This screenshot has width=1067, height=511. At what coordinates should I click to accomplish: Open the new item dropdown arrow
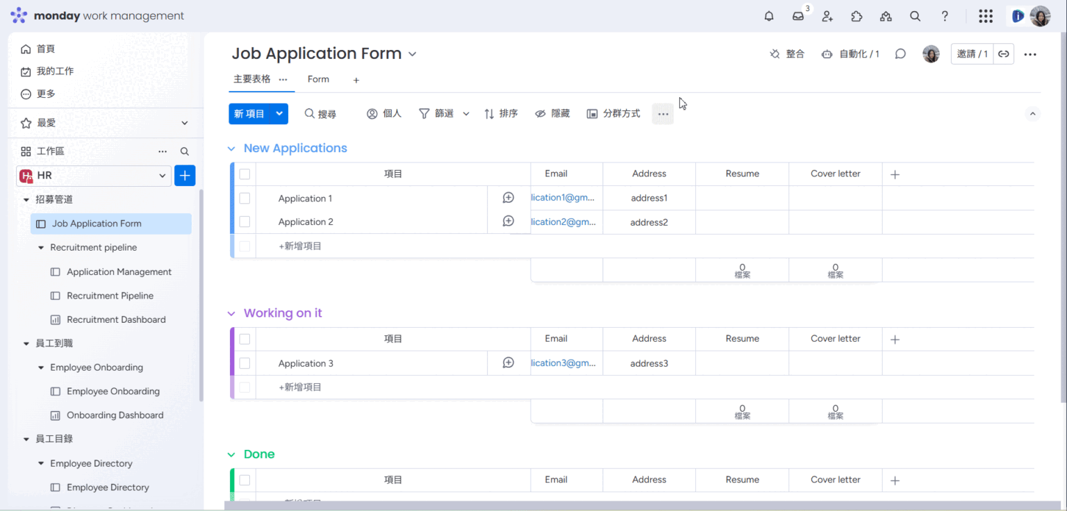click(279, 114)
